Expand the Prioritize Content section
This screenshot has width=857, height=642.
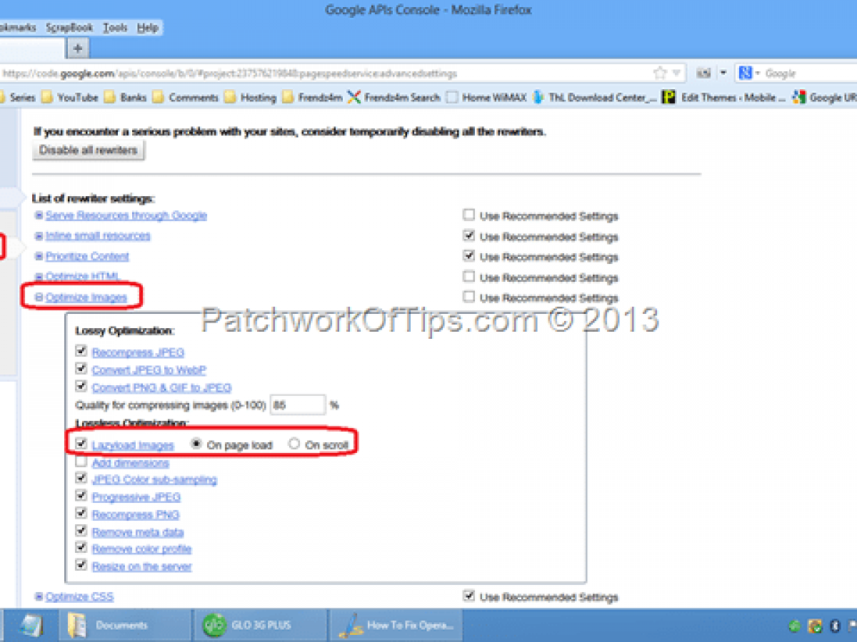(x=39, y=256)
